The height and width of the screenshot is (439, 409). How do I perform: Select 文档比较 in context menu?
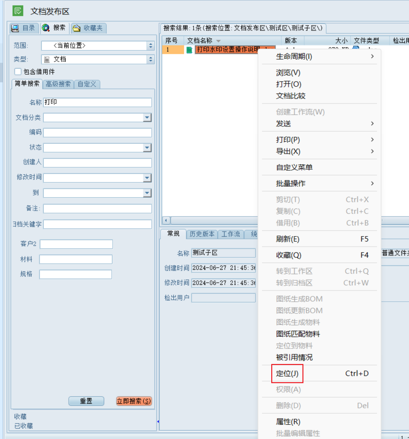(319, 96)
